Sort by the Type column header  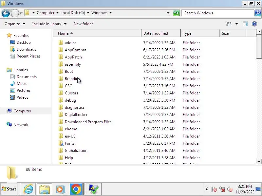pyautogui.click(x=200, y=33)
